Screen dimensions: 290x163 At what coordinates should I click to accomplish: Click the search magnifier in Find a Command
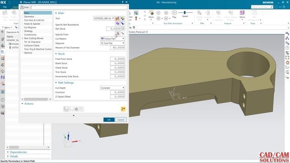pos(271,7)
